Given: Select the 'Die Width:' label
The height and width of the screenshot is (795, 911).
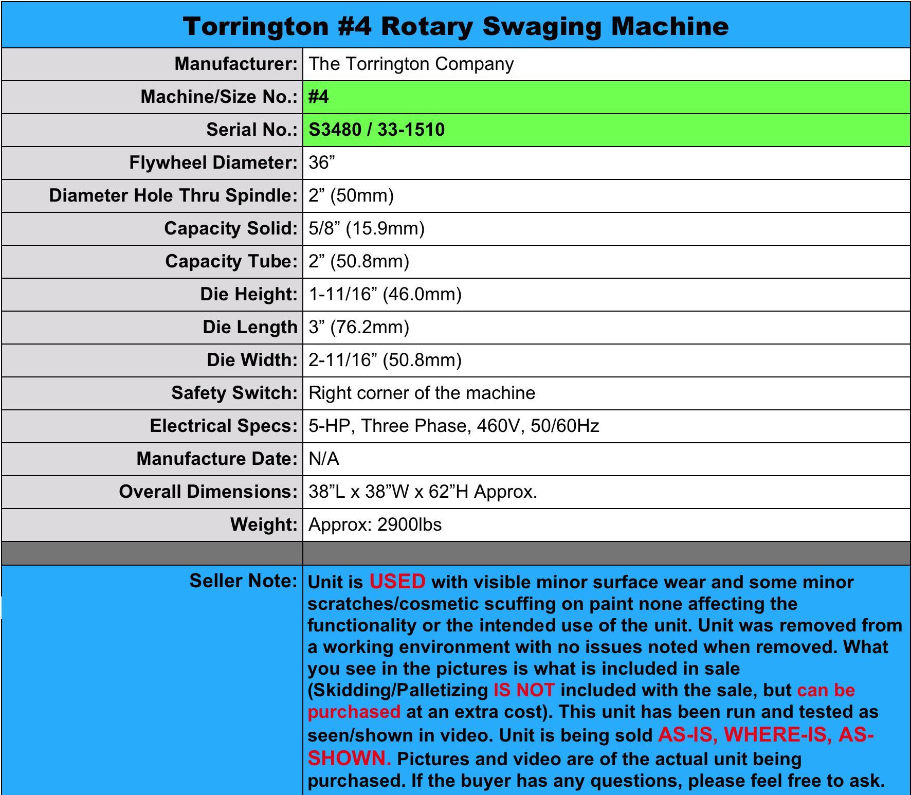Looking at the screenshot, I should click(252, 360).
